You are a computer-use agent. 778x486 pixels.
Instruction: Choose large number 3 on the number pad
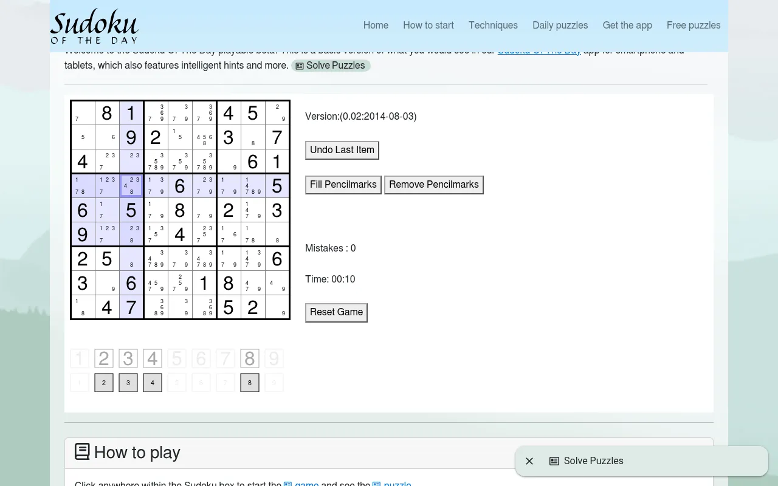pyautogui.click(x=128, y=358)
